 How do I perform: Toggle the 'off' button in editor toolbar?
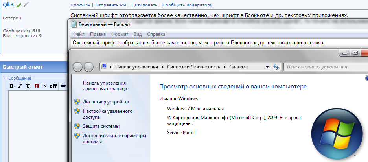coord(53,86)
